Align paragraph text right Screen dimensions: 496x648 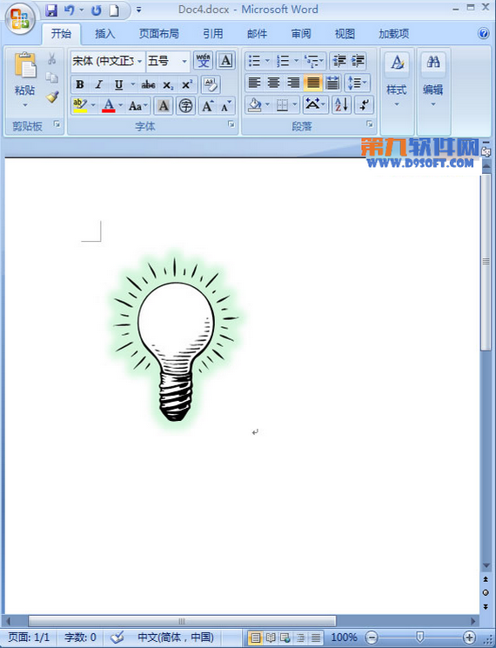293,83
